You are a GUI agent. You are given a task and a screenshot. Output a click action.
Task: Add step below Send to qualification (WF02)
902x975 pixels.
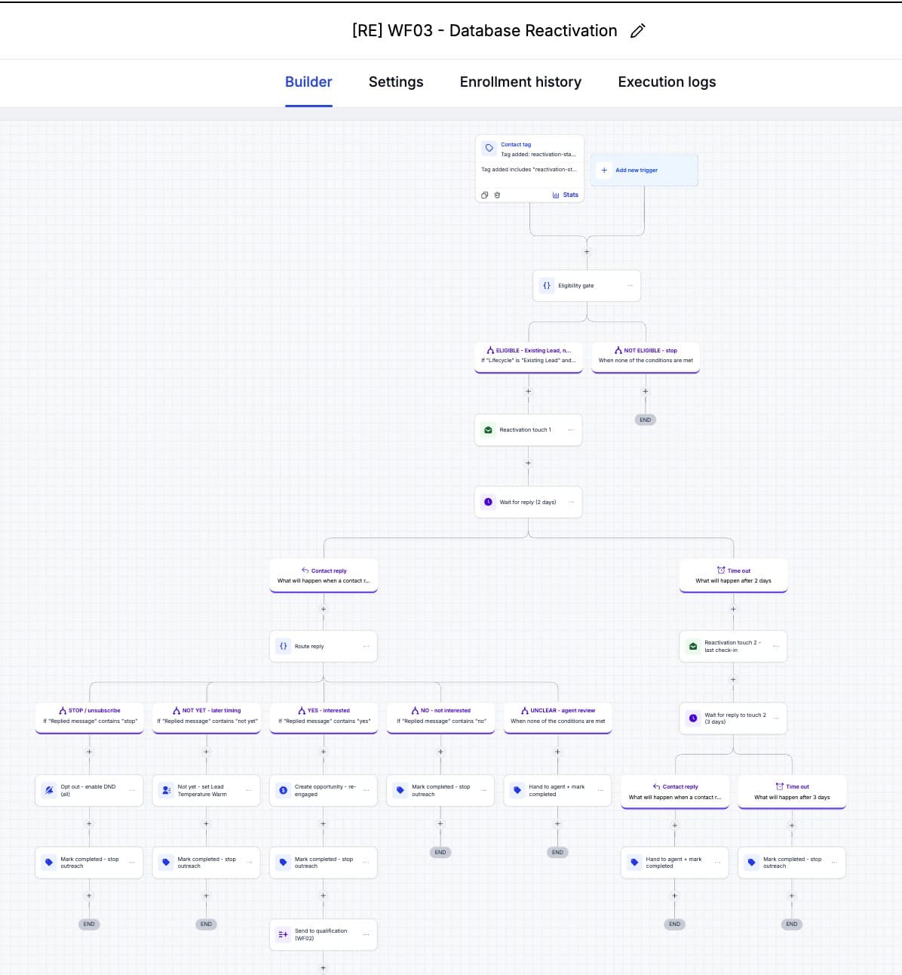(324, 967)
